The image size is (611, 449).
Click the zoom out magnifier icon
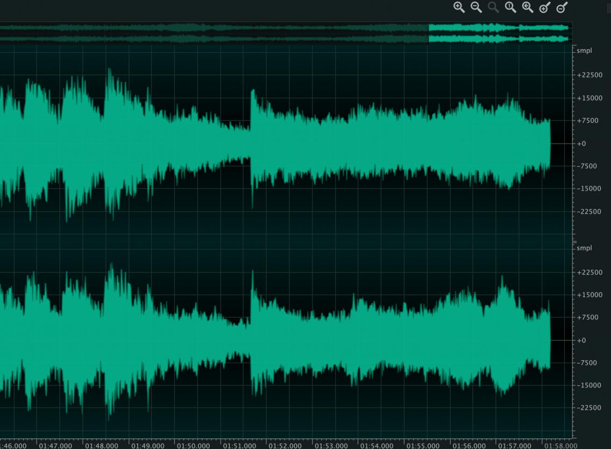coord(476,7)
